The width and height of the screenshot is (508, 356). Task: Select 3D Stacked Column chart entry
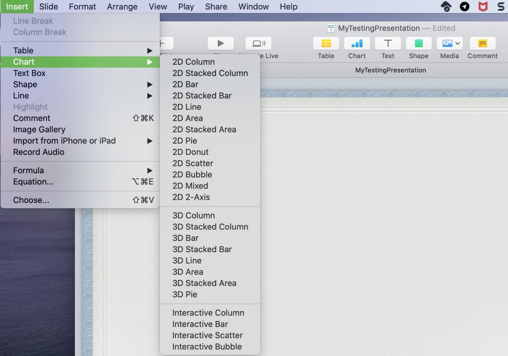pos(210,227)
